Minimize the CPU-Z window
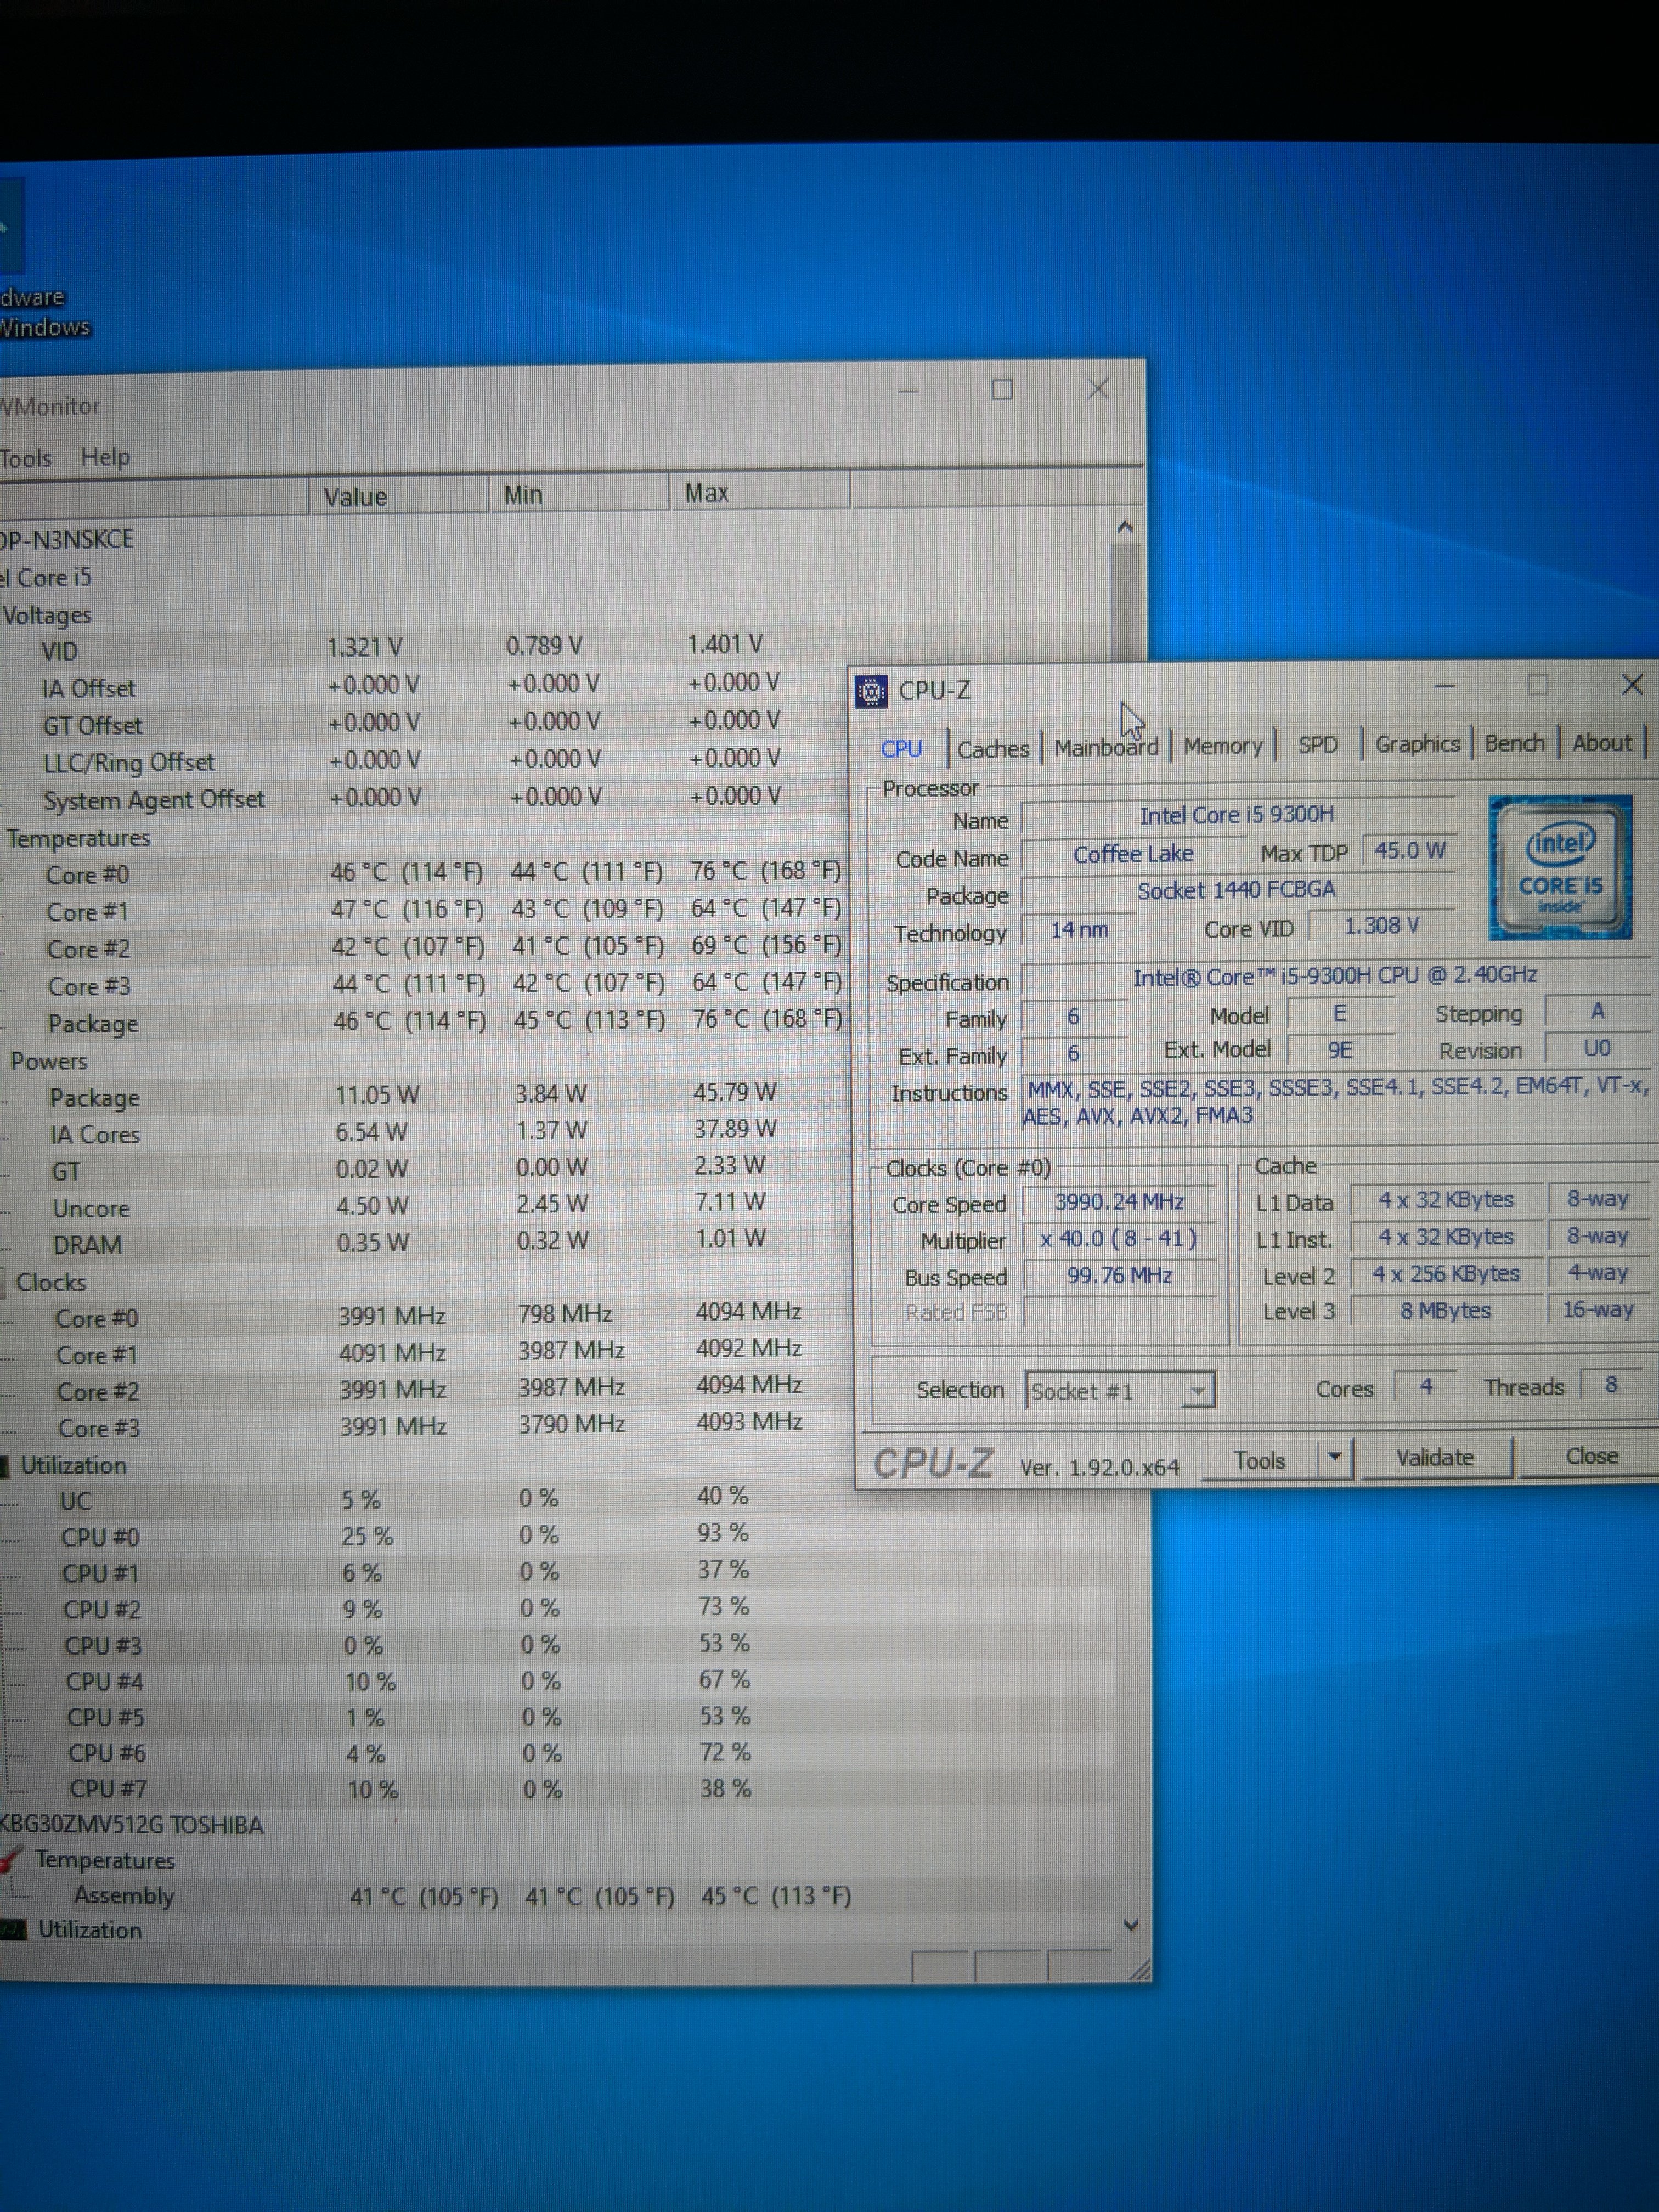This screenshot has height=2212, width=1659. point(1444,686)
